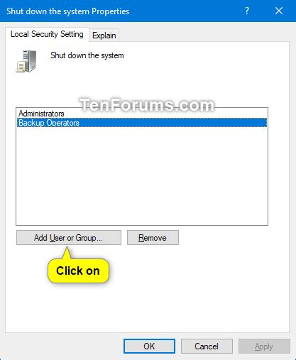
Task: Select the Administrators entry in the list
Action: click(x=41, y=114)
